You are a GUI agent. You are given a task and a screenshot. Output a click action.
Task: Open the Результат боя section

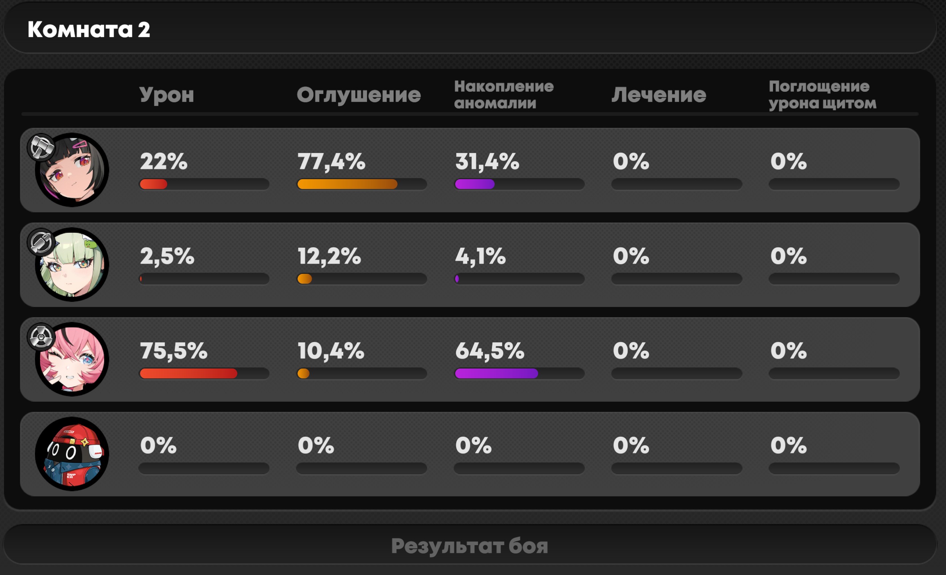tap(470, 545)
